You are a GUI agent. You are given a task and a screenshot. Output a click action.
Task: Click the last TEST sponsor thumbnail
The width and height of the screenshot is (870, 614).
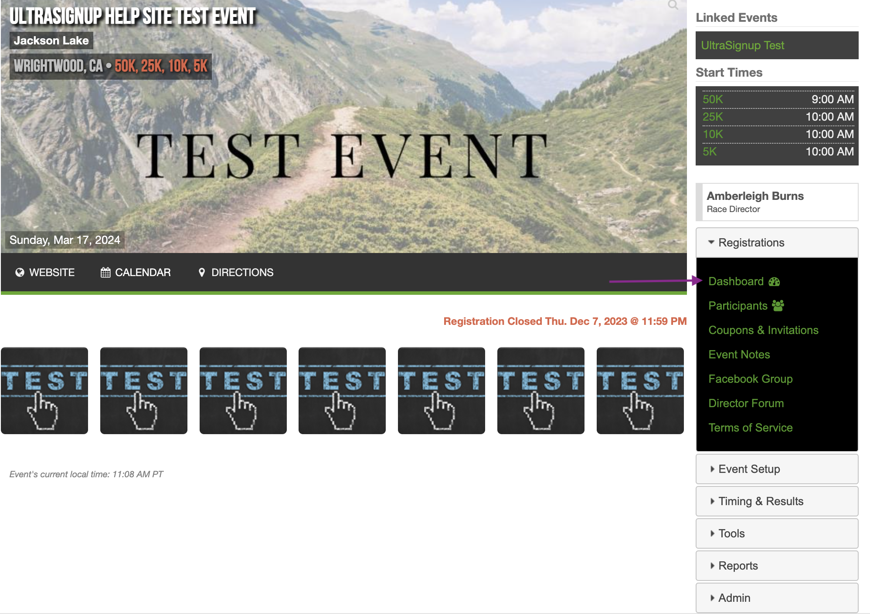(640, 391)
